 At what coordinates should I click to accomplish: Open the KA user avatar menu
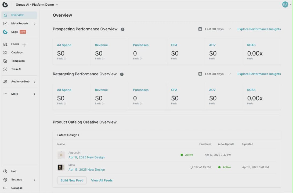coord(285,5)
